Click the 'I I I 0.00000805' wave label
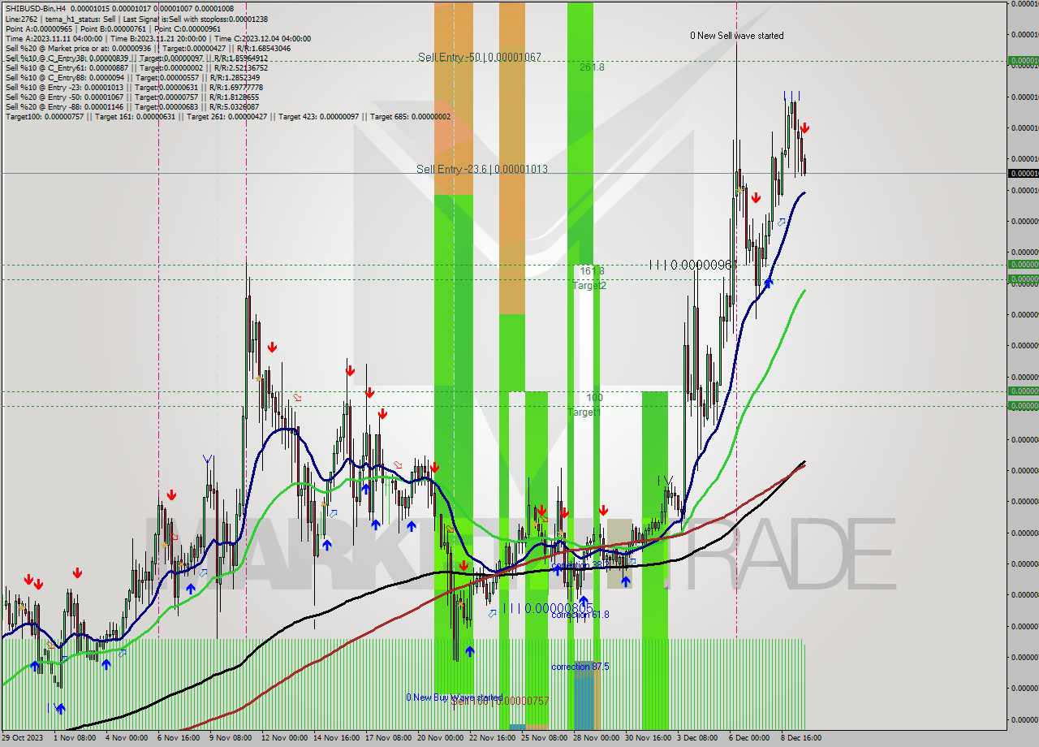The height and width of the screenshot is (747, 1039). tap(547, 608)
